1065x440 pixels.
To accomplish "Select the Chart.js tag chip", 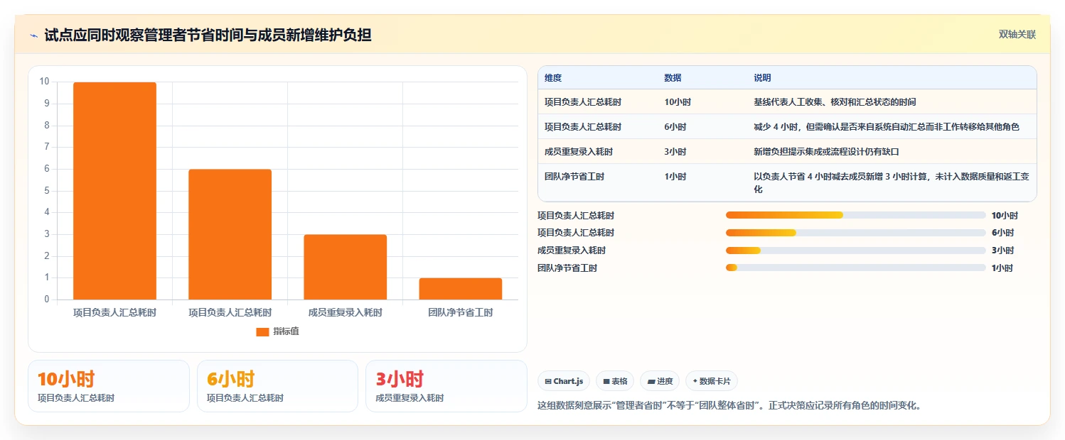I will [x=564, y=381].
